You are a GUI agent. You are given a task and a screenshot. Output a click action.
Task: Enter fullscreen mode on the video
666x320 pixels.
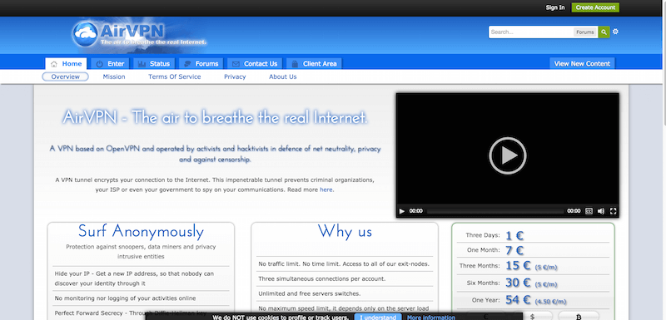coord(613,211)
